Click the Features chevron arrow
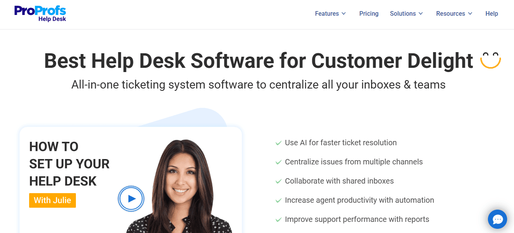This screenshot has height=233, width=514. (x=344, y=13)
